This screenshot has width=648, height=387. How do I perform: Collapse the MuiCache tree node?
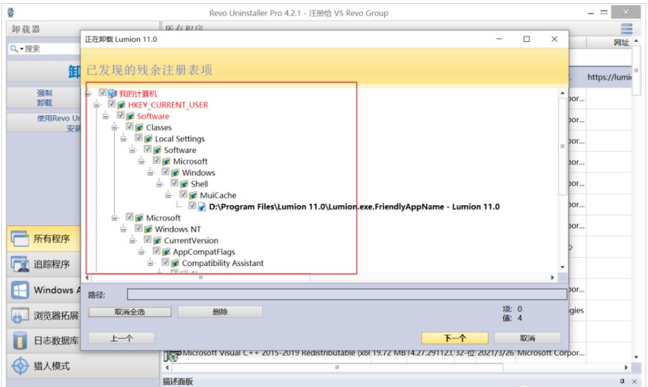[x=169, y=196]
